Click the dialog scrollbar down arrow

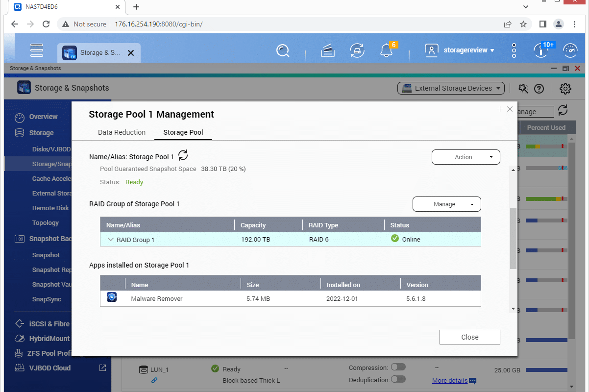(x=513, y=309)
